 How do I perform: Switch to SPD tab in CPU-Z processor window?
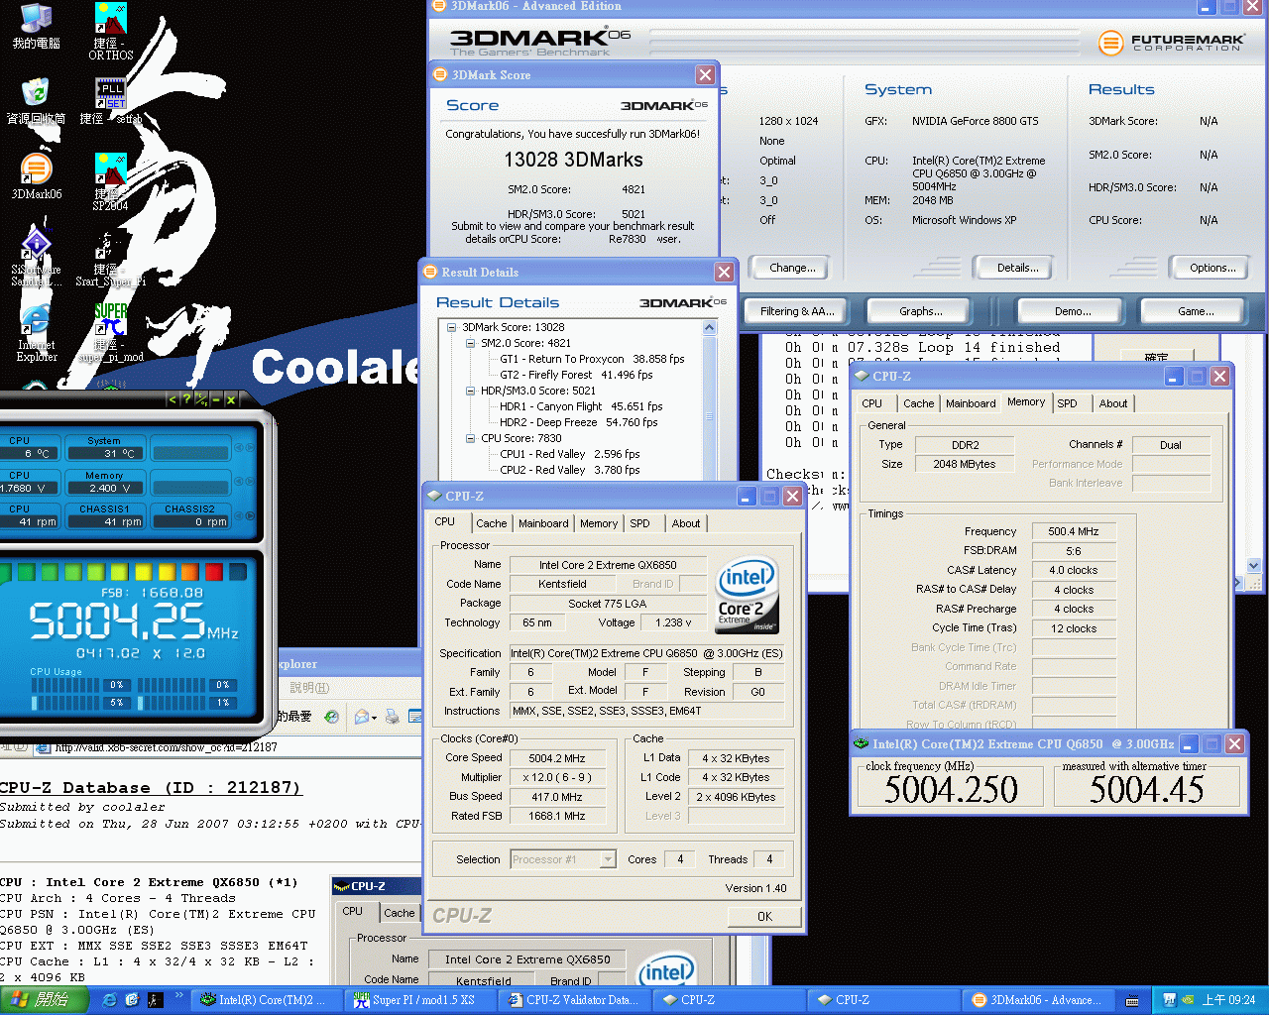tap(640, 523)
